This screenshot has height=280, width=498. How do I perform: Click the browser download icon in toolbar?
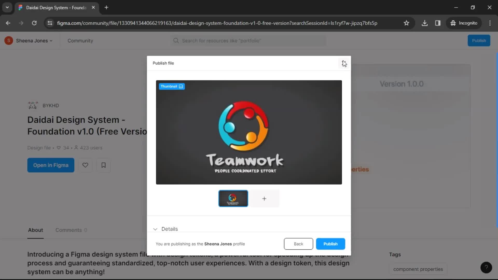(425, 23)
